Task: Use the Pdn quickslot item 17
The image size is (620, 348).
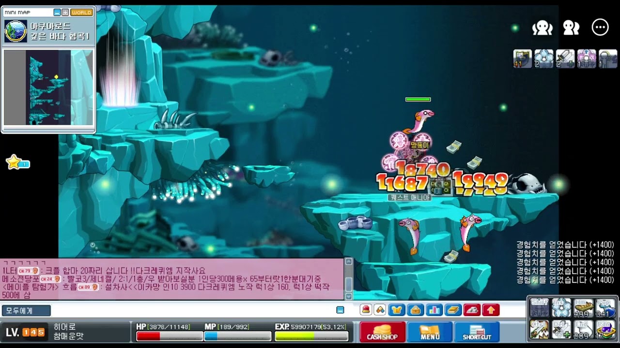Action: 606,330
